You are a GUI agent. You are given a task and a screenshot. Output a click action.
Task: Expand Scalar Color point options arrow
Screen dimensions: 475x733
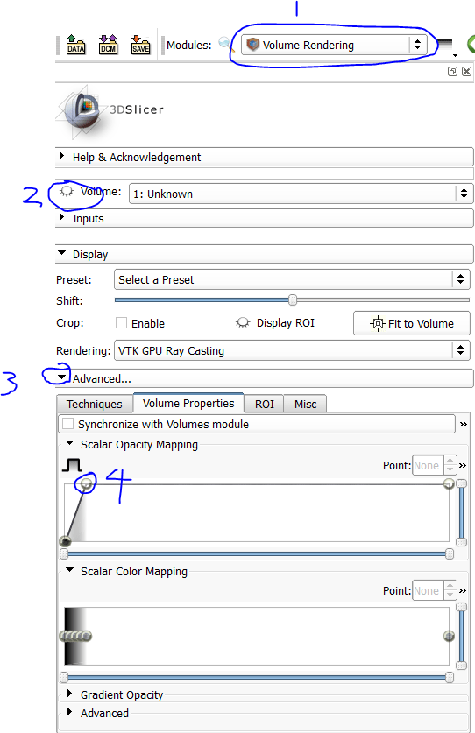click(x=463, y=590)
